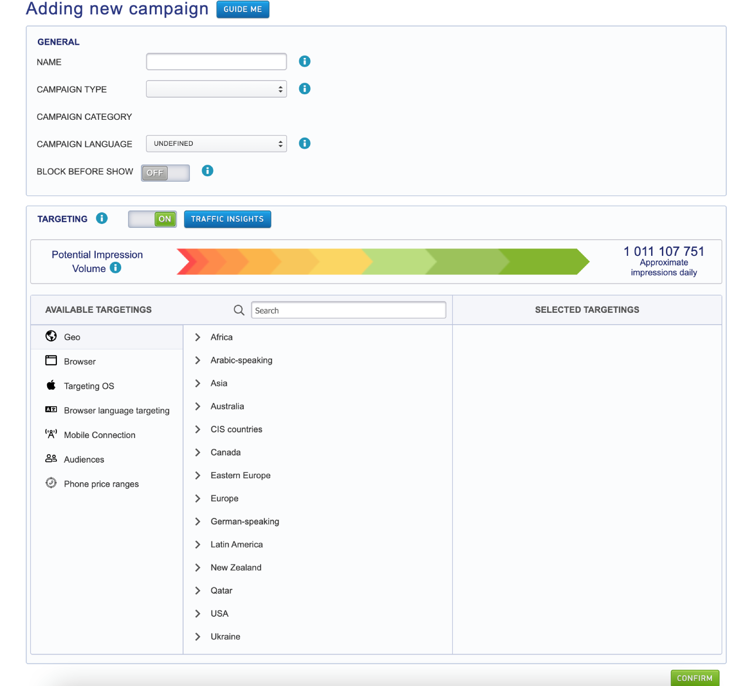Click the CIS countries label

point(237,430)
